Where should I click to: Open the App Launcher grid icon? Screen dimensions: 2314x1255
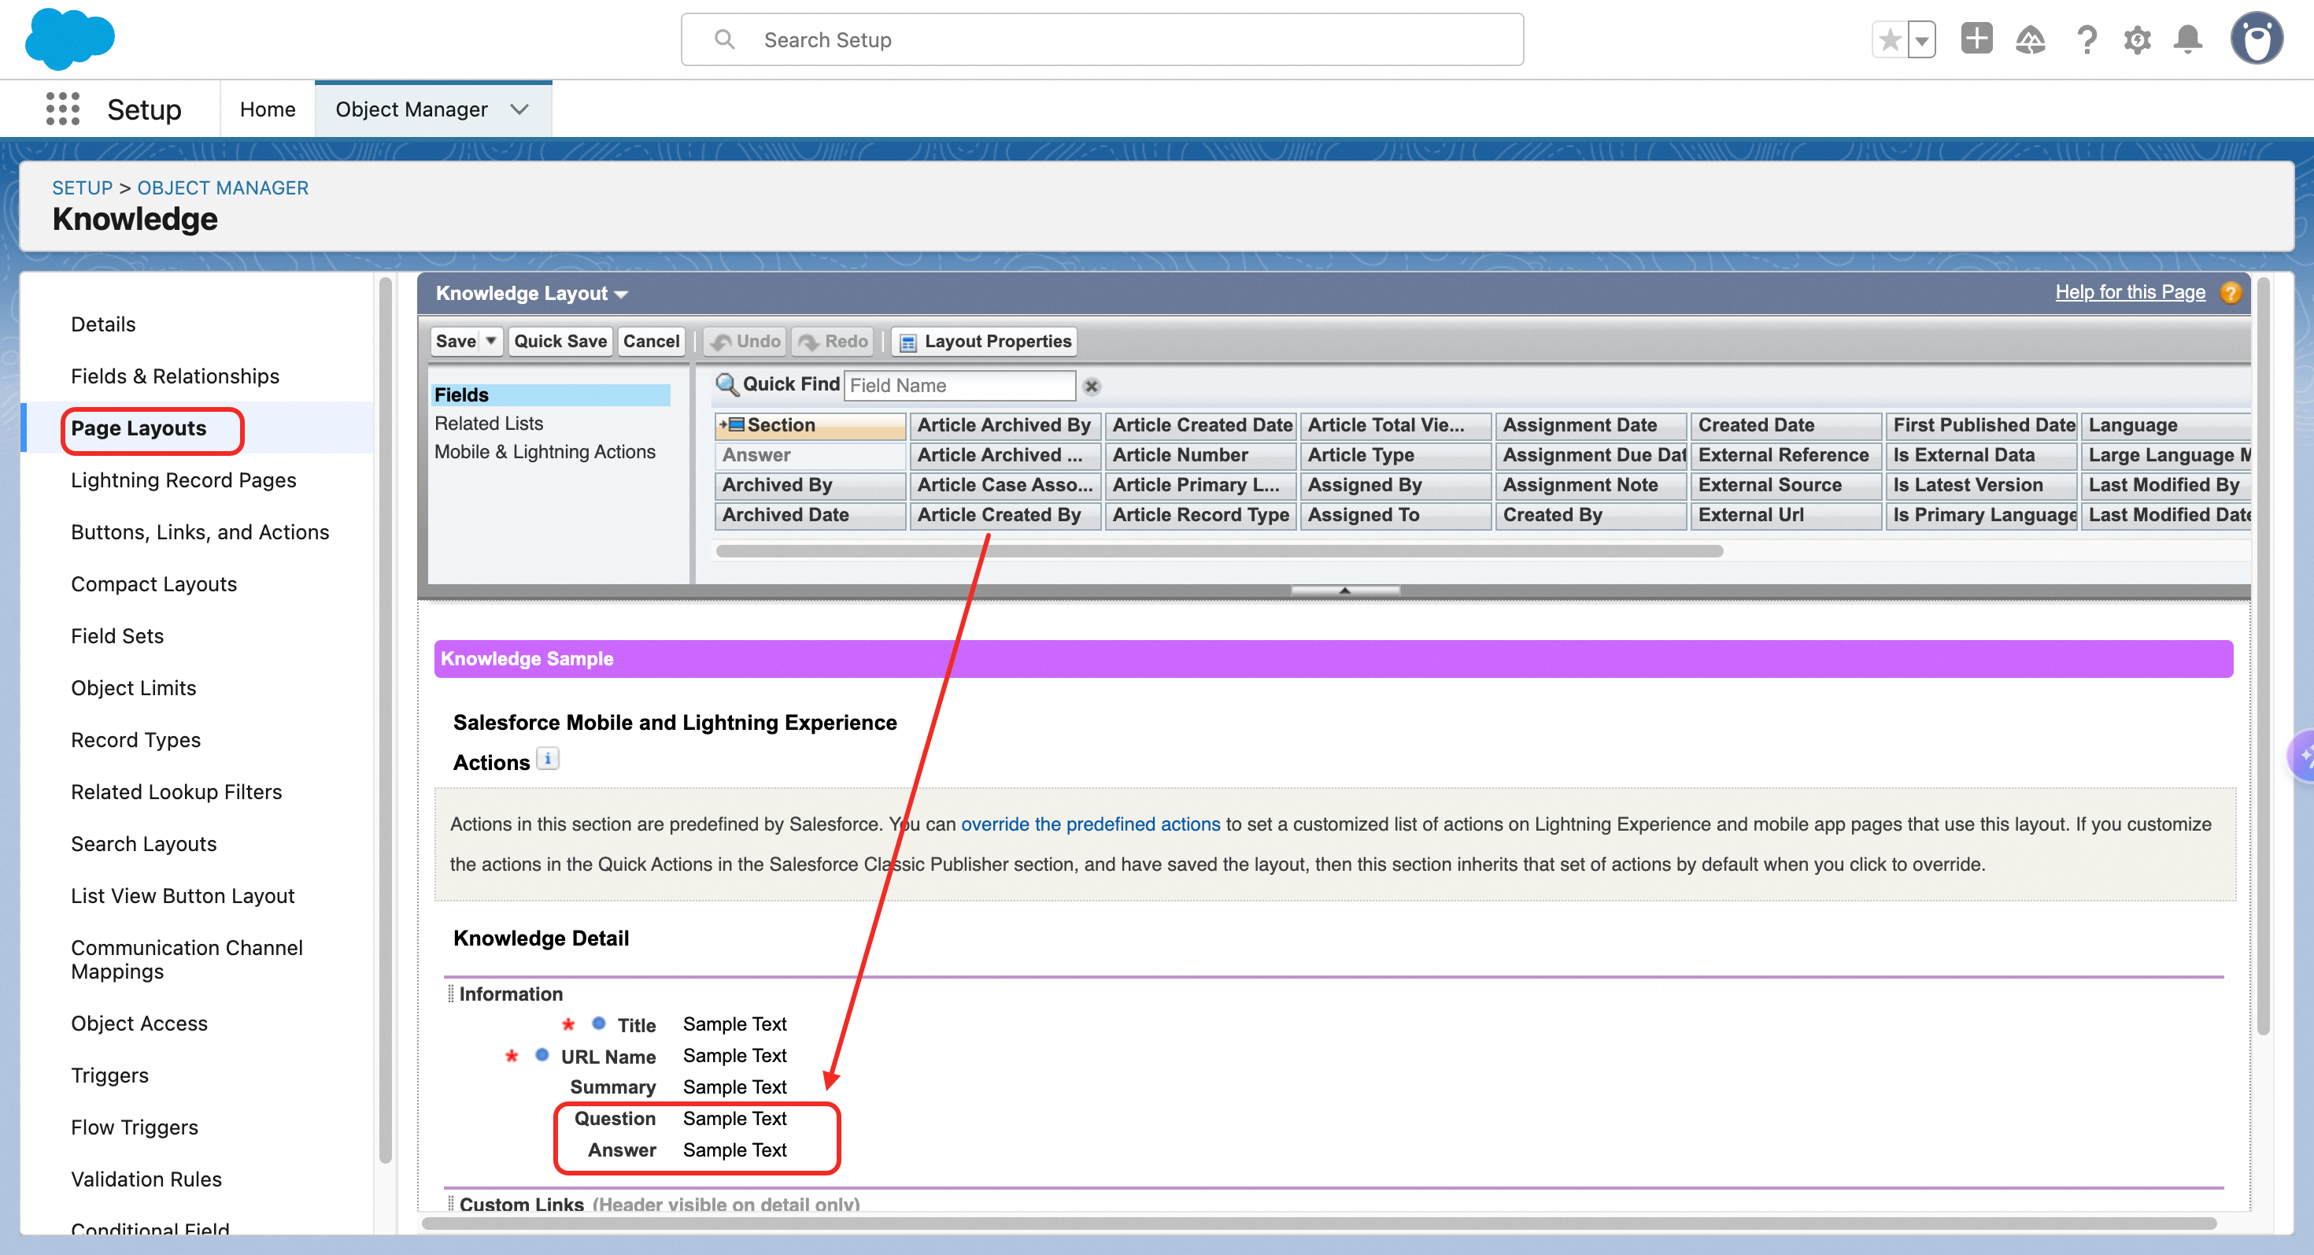[63, 109]
